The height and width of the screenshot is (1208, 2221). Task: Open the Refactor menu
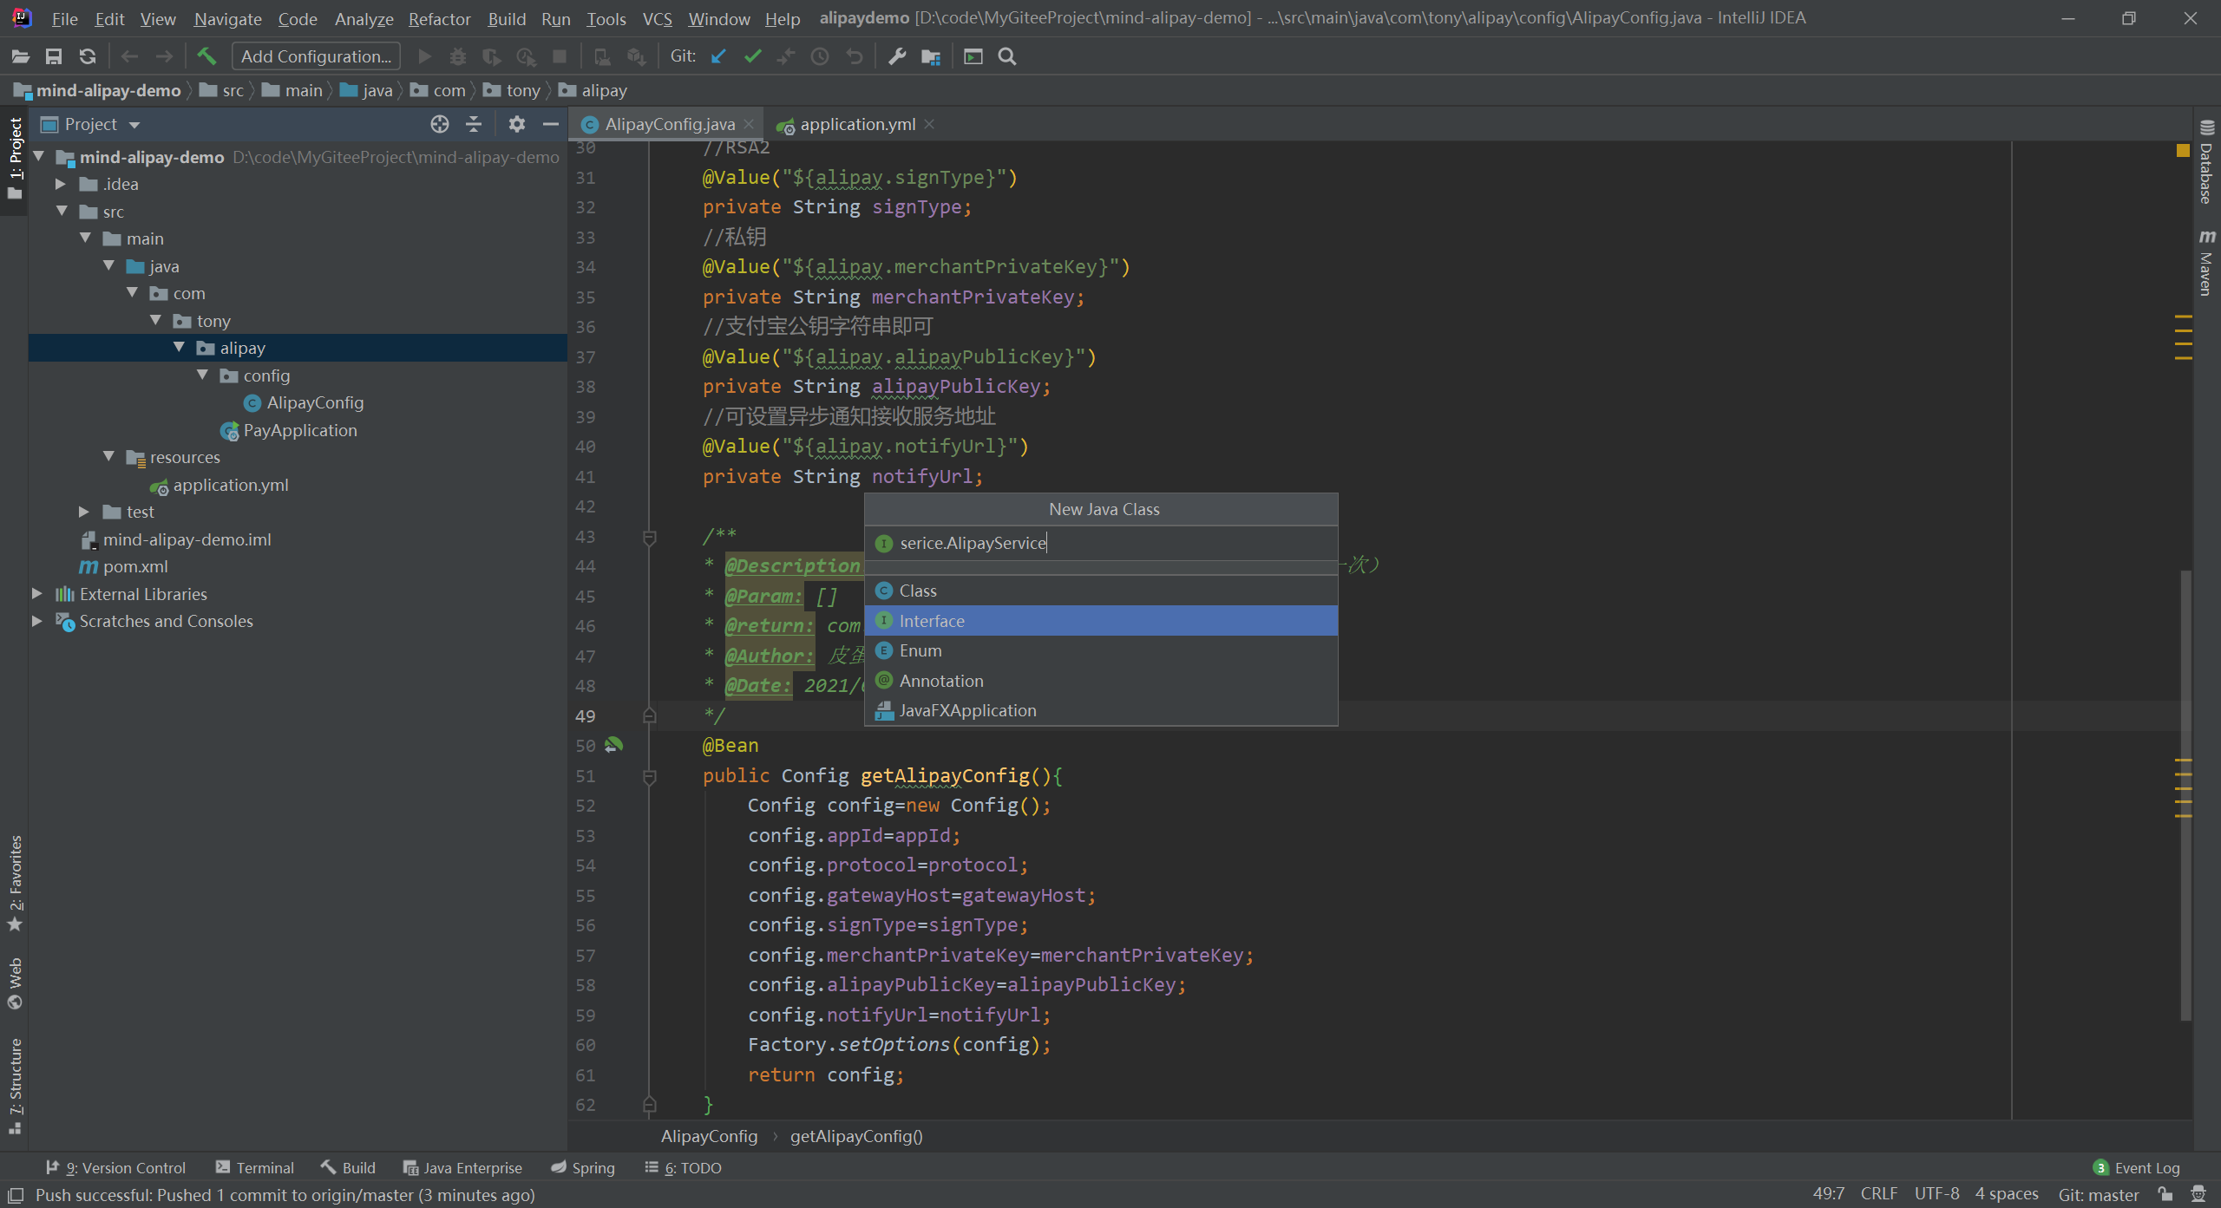click(439, 18)
